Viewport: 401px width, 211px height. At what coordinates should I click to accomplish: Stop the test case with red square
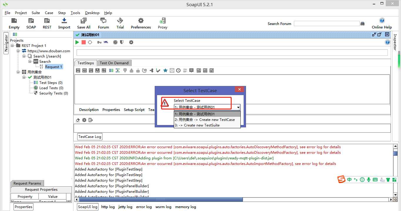pyautogui.click(x=84, y=42)
